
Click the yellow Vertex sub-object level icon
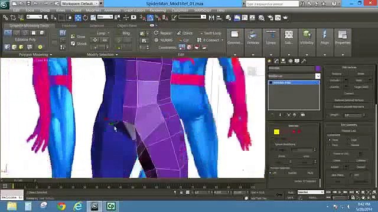[x=276, y=132]
